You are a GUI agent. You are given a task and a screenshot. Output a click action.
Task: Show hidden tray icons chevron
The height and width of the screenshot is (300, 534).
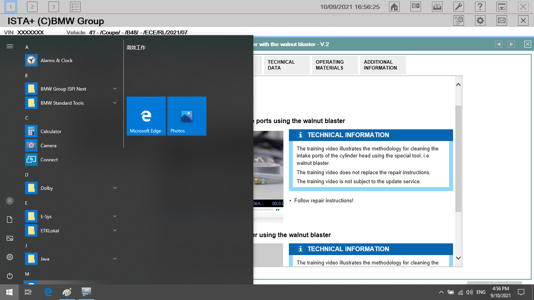point(441,292)
